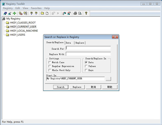Click the import registry toolbar icon
The height and width of the screenshot is (125, 162).
[64, 13]
